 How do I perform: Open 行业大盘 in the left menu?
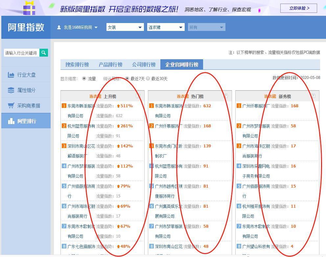tap(26, 75)
